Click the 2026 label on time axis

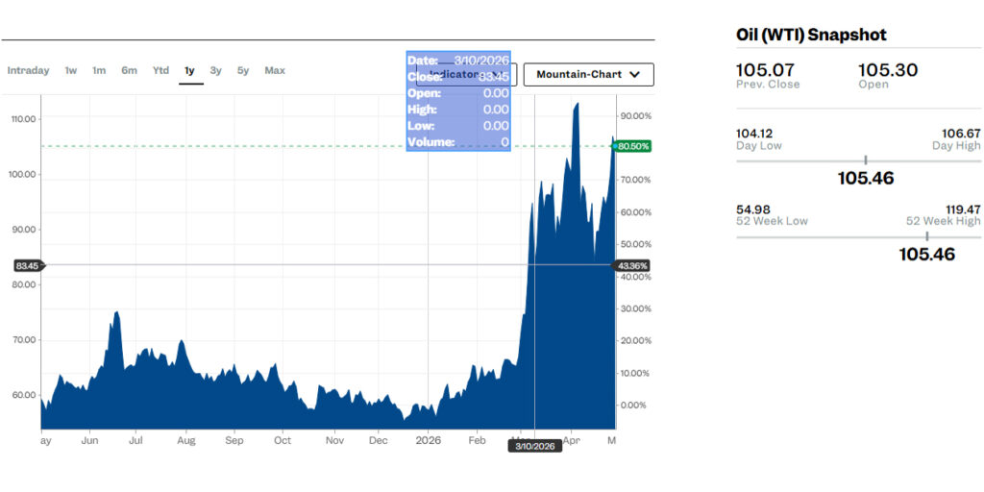click(428, 440)
